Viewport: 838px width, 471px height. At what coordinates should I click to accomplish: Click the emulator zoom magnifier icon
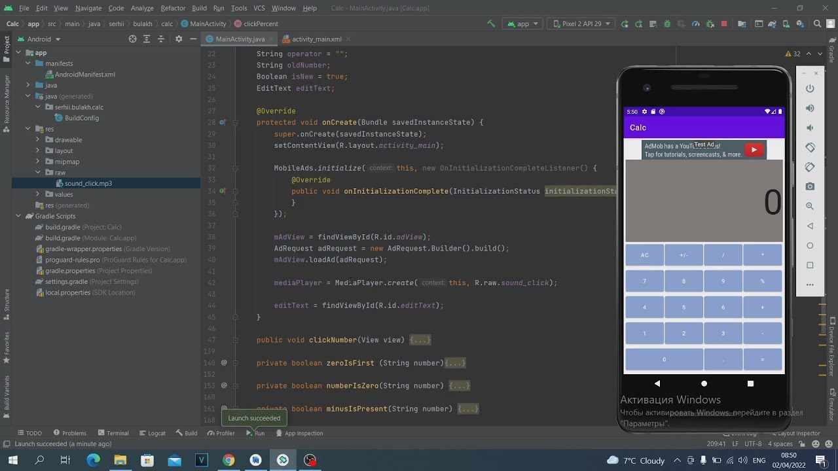pyautogui.click(x=810, y=206)
